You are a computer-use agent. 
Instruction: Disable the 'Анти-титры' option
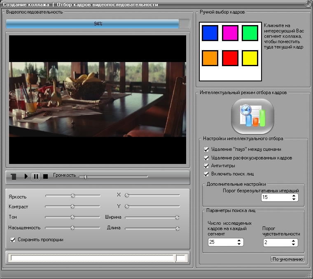[x=206, y=166]
